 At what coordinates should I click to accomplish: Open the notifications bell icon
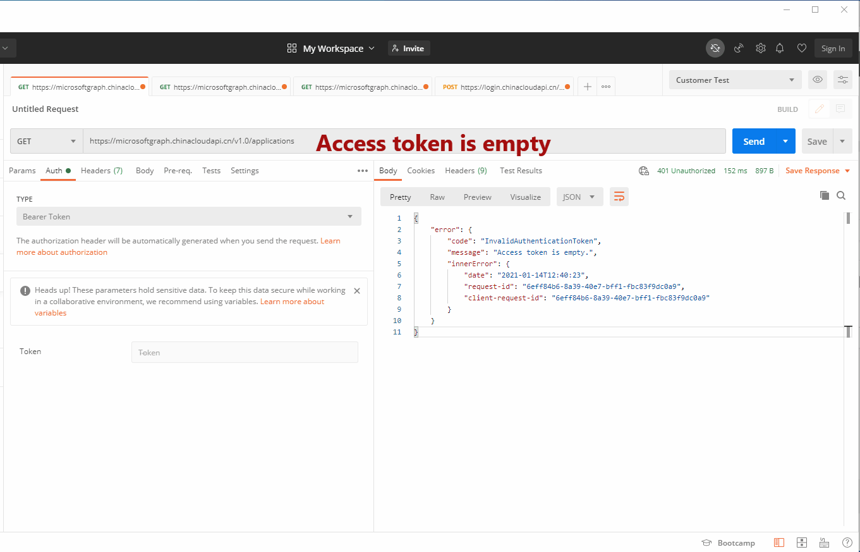pyautogui.click(x=780, y=48)
